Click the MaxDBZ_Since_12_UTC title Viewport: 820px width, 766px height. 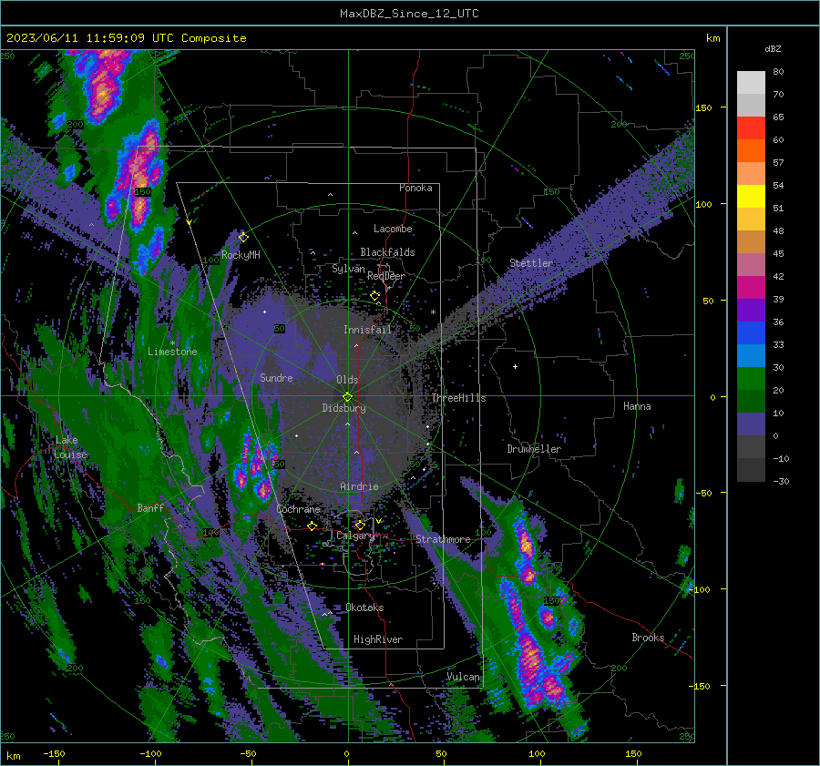click(x=409, y=14)
